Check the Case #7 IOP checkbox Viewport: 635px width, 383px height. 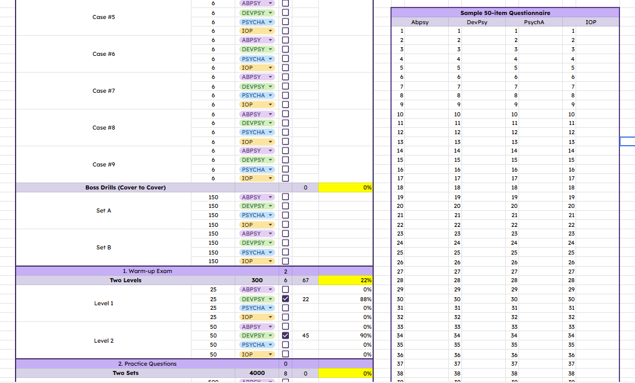point(285,104)
